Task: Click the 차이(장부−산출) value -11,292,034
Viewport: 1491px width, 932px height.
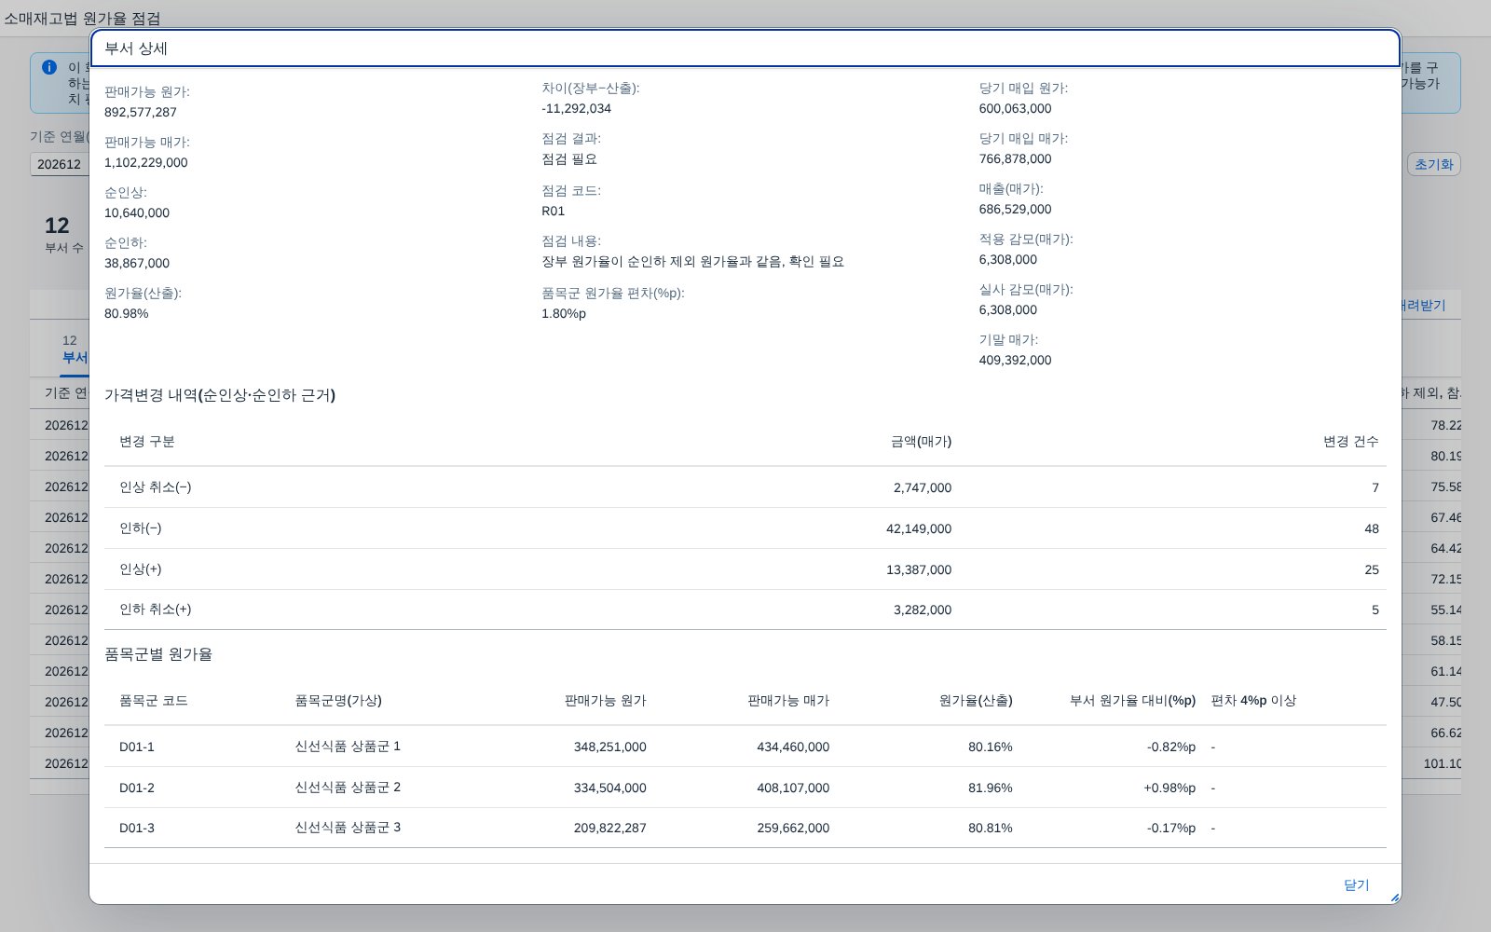Action: point(577,108)
